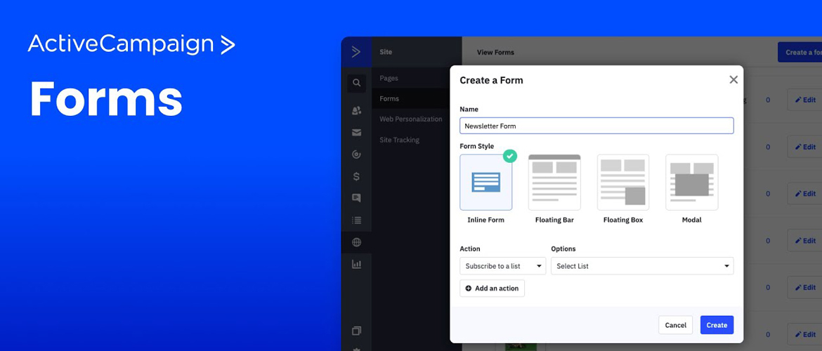Close the Create a Form dialog

click(x=733, y=79)
